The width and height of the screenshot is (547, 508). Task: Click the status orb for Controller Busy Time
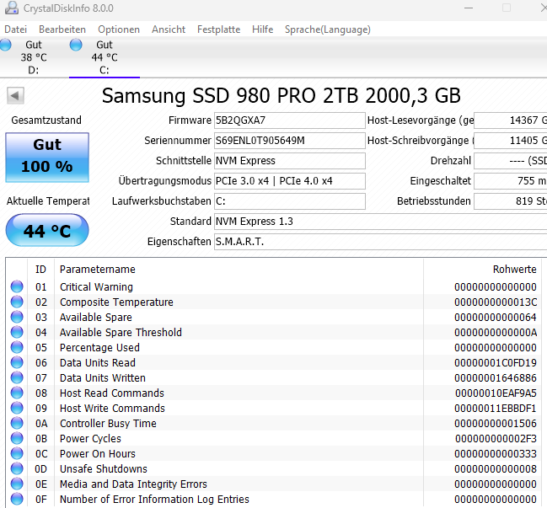click(x=17, y=423)
